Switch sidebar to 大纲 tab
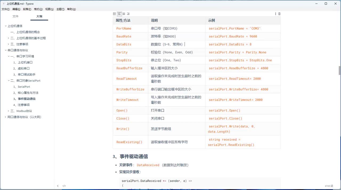Viewport: 341px width, 190px height. (x=39, y=16)
